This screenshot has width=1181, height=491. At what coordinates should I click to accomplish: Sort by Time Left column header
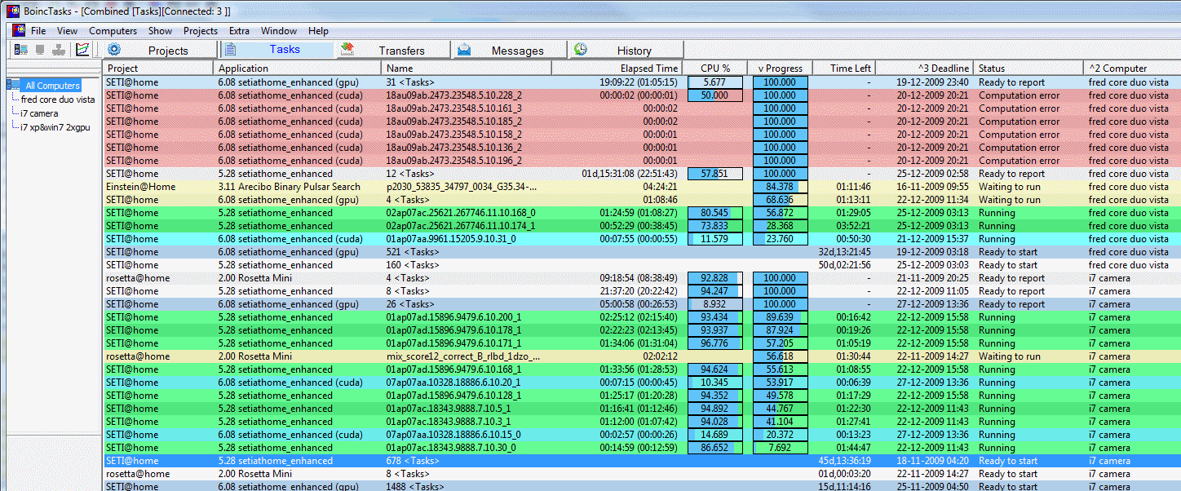point(843,69)
